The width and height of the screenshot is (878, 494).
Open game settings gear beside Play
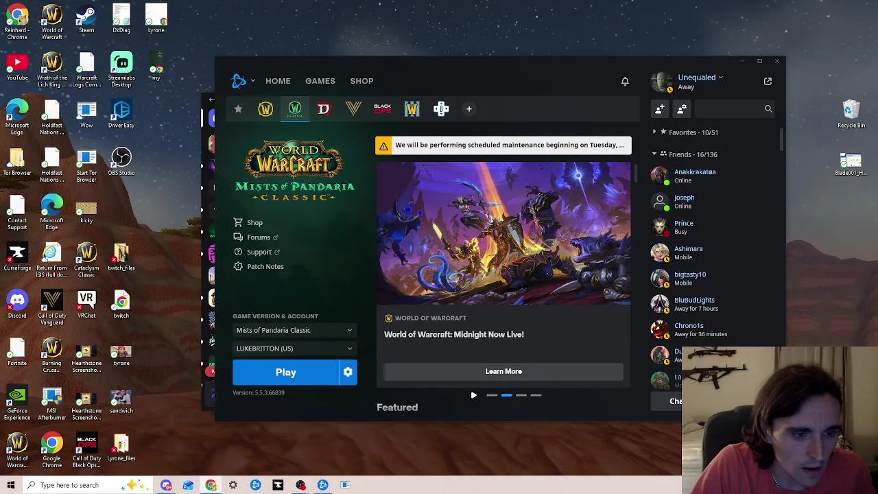pos(348,372)
